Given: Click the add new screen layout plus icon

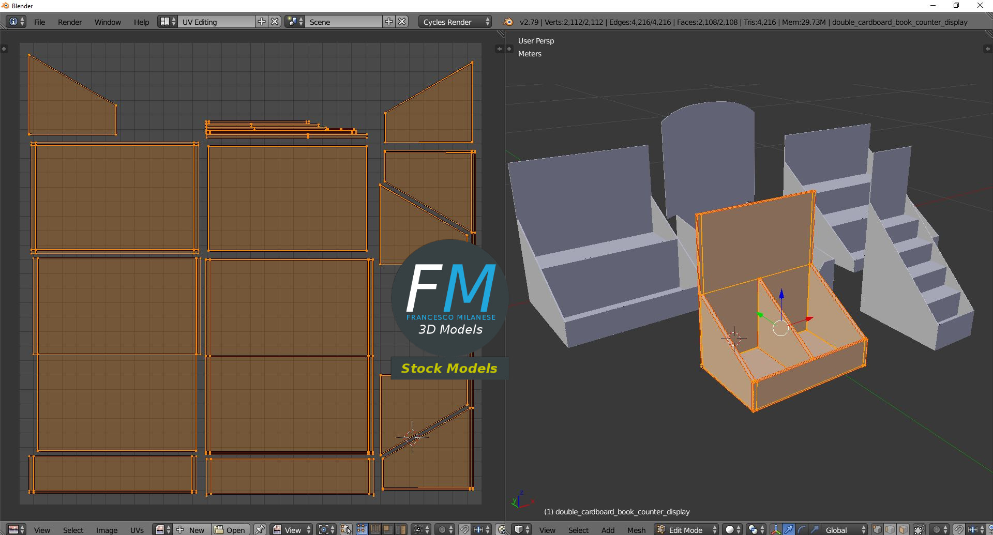Looking at the screenshot, I should (262, 22).
